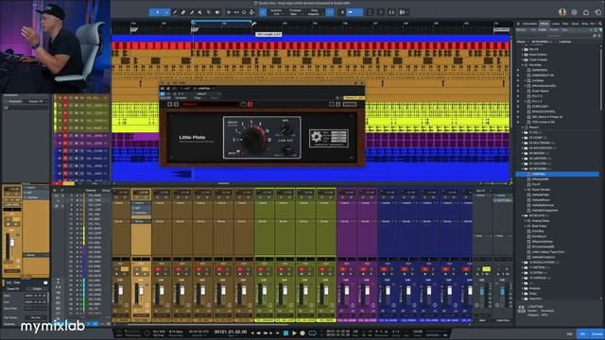
Task: Select the Arrow tool in toolbar
Action: tap(158, 12)
